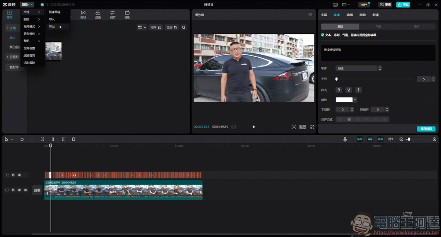Click the trash delete icon in timeline toolbar

click(x=74, y=139)
